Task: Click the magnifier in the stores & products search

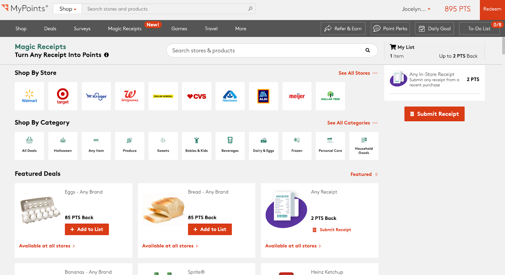Action: pos(368,50)
